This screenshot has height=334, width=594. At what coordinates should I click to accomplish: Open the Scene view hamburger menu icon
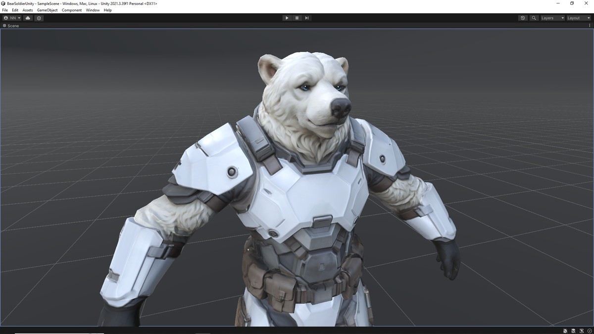[4, 26]
